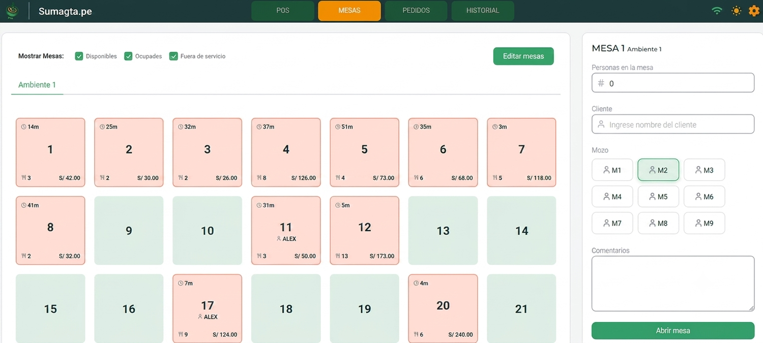Select available table 9
This screenshot has width=763, height=343.
point(129,231)
